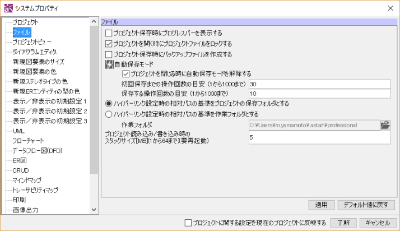400x231 pixels.
Task: Select 新規図要素の色 category
Action: [x=35, y=71]
